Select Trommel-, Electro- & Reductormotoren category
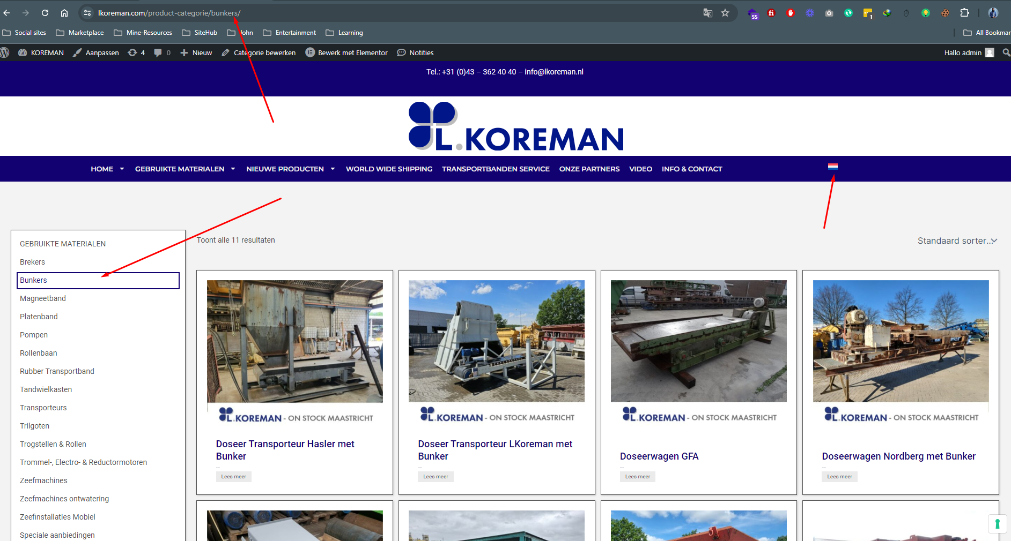The image size is (1011, 541). coord(83,462)
